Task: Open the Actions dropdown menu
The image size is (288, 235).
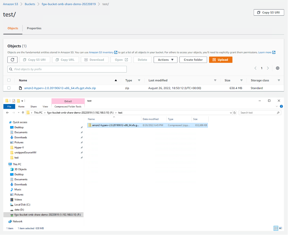Action: click(165, 60)
